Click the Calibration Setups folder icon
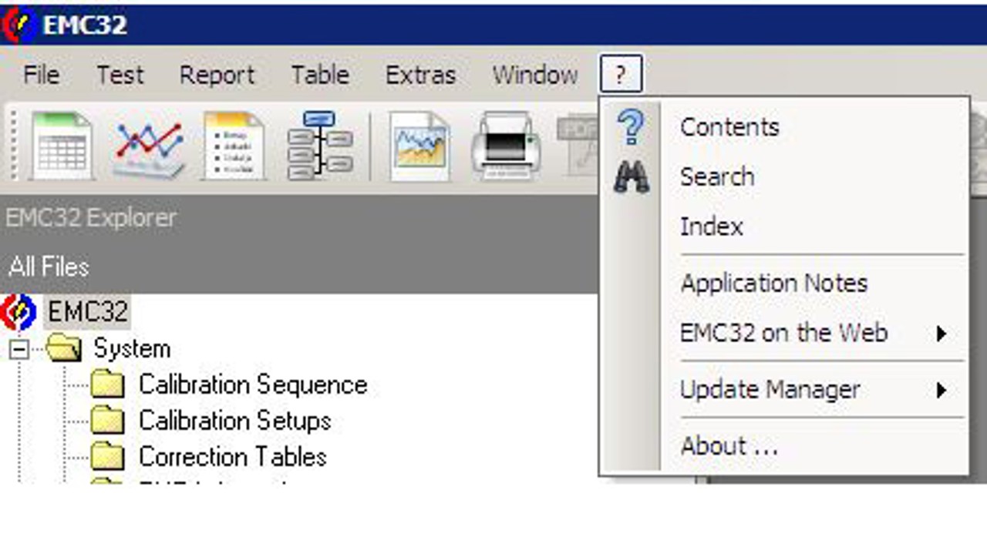Screen dimensions: 987x554 108,421
